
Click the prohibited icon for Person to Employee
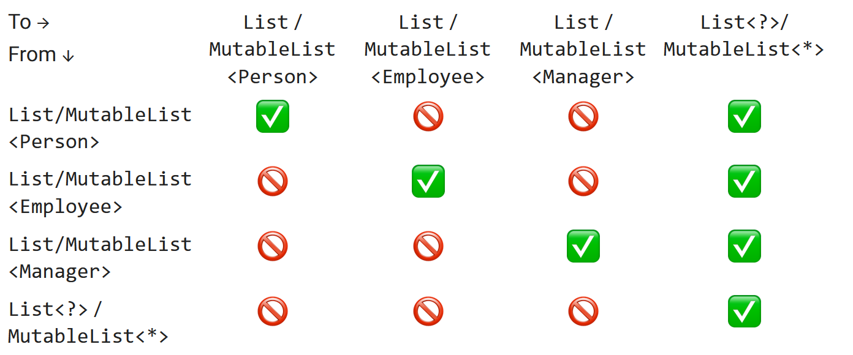tap(428, 116)
